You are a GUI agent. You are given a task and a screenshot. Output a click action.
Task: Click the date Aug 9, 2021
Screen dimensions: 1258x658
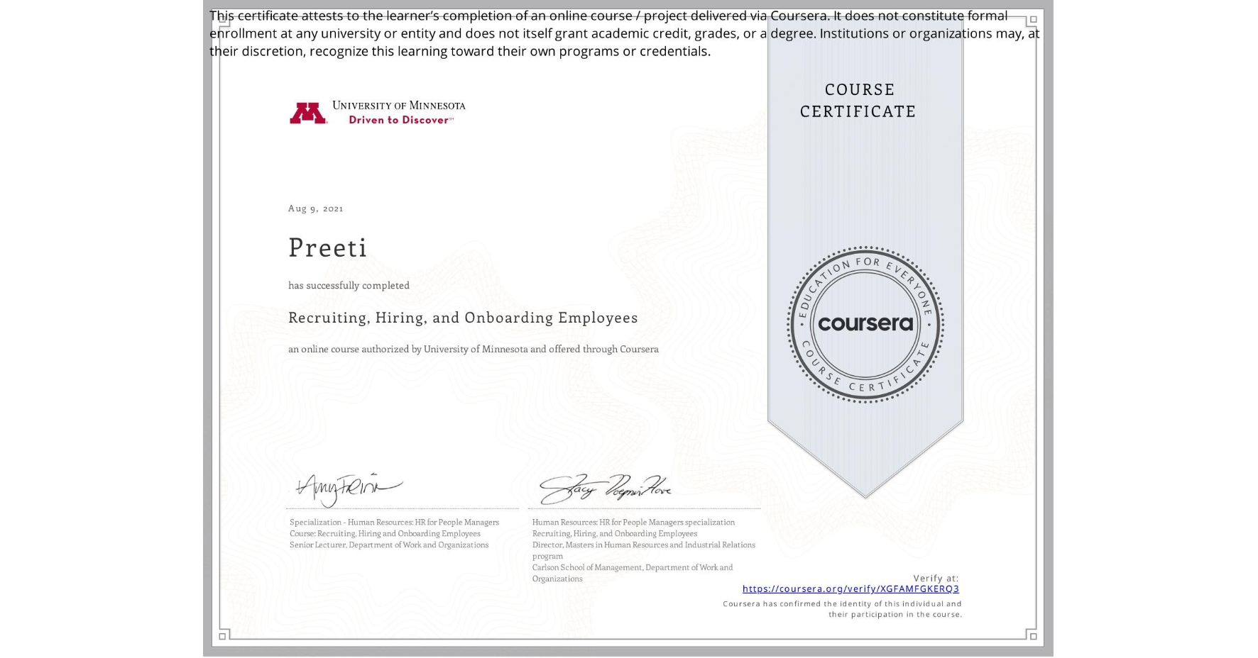point(316,208)
